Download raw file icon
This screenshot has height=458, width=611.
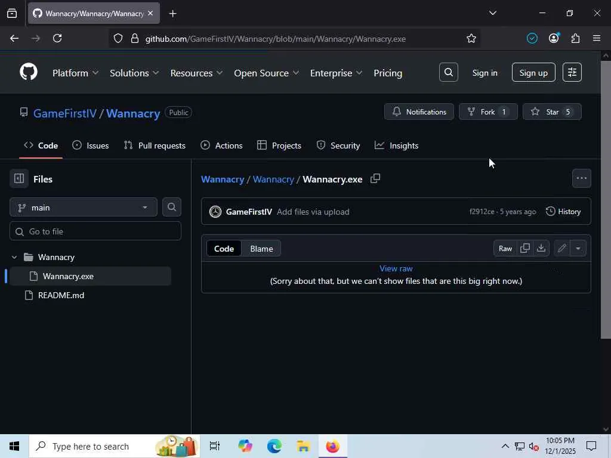541,249
